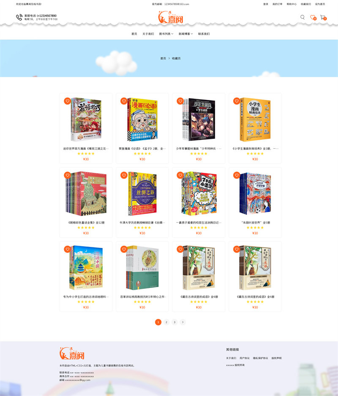Click the 熹阅 logo in the header
Image resolution: width=338 pixels, height=396 pixels.
171,17
